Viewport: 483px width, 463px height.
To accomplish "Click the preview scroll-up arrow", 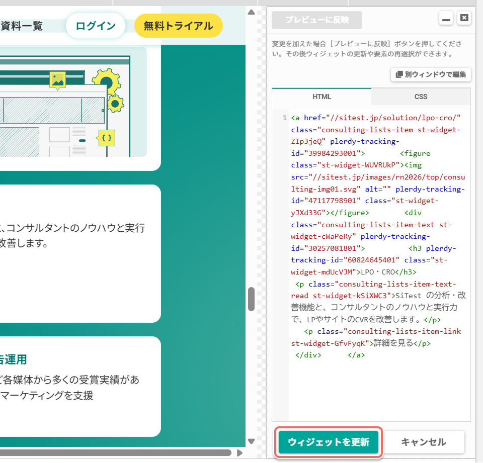I will coord(252,12).
